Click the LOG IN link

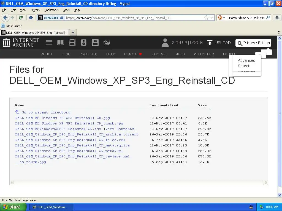pyautogui.click(x=196, y=43)
